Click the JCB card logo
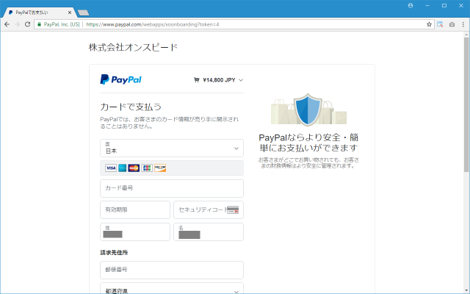Viewport: 470px width, 294px height. pos(147,168)
